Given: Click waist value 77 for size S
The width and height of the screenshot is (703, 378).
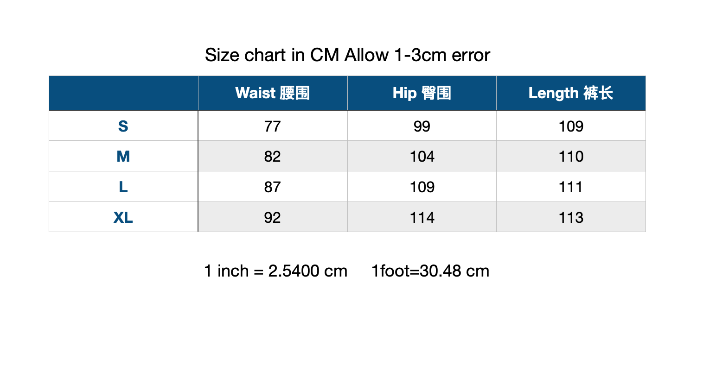Looking at the screenshot, I should (x=272, y=126).
